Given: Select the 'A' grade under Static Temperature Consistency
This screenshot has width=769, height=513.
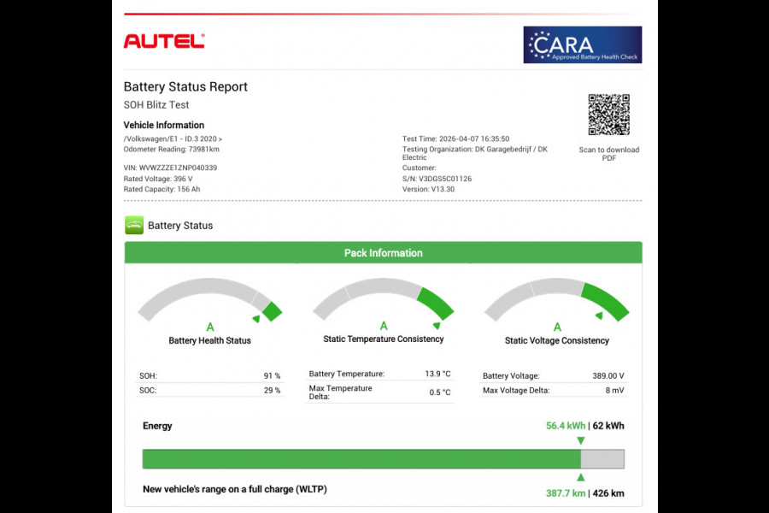Looking at the screenshot, I should pyautogui.click(x=383, y=325).
